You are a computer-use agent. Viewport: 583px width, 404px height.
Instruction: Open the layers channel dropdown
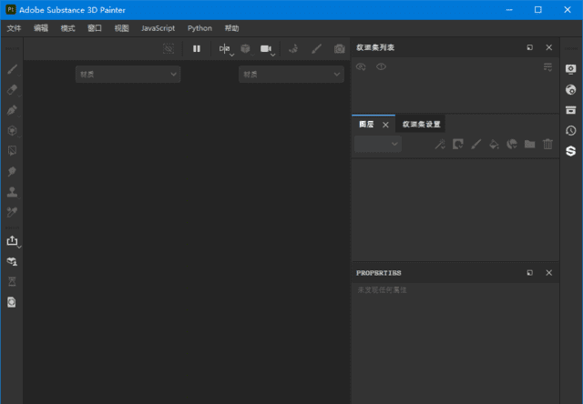click(x=378, y=144)
